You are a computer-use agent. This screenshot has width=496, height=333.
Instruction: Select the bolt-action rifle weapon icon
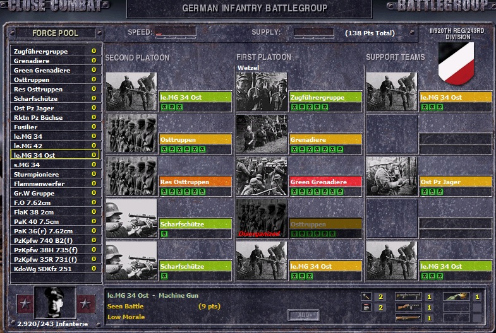[x=408, y=318]
